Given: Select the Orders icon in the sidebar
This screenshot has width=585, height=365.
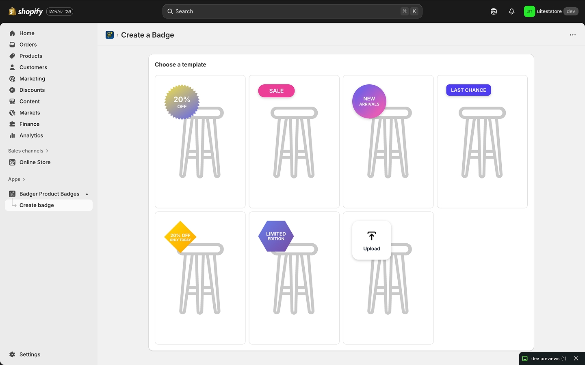Looking at the screenshot, I should point(12,45).
